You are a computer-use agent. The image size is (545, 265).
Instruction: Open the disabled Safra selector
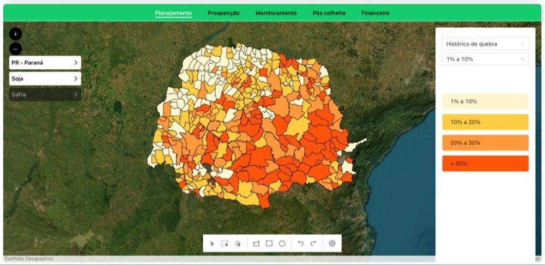pos(45,94)
